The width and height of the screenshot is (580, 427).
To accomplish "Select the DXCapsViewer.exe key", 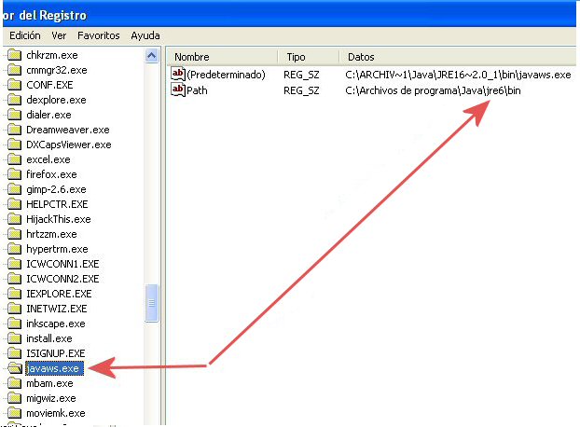I will point(69,145).
